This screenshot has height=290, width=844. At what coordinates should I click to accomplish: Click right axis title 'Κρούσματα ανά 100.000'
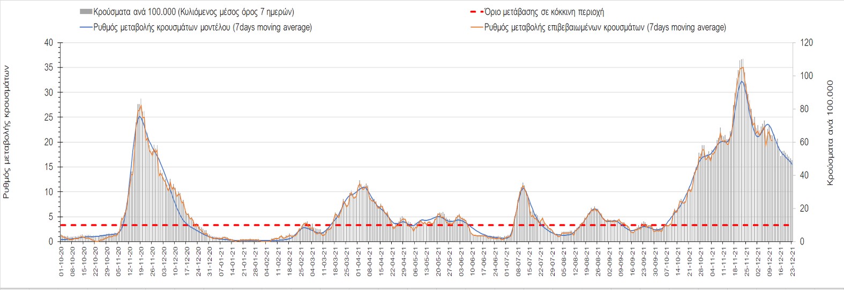coord(830,133)
